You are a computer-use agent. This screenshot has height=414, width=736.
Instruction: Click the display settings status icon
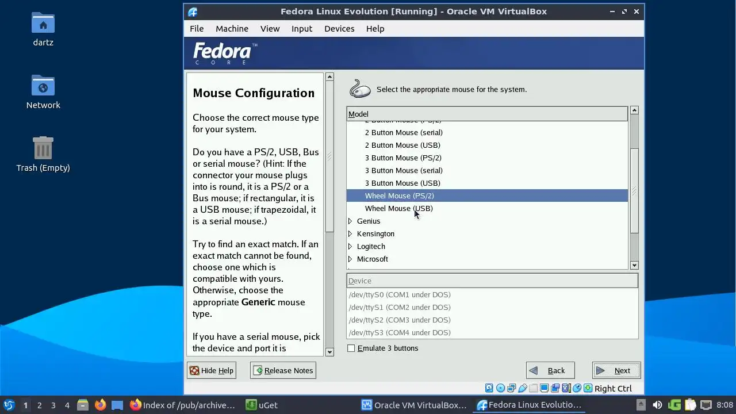pyautogui.click(x=544, y=388)
